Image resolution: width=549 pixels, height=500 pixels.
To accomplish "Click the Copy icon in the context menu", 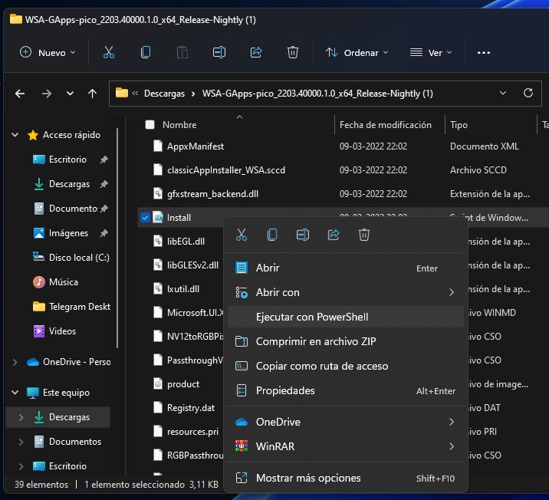I will point(272,235).
